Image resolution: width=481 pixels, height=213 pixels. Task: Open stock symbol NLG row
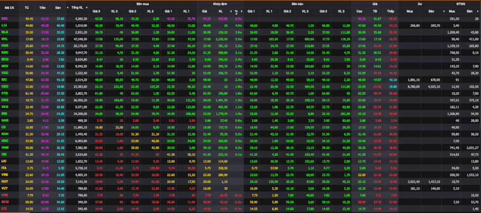pos(4,32)
